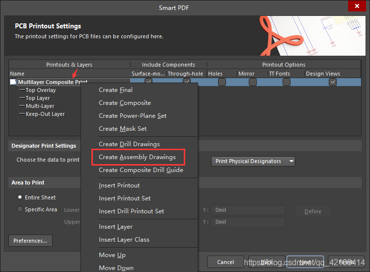Choose the Specific Area radio option
The height and width of the screenshot is (272, 370).
[20, 209]
